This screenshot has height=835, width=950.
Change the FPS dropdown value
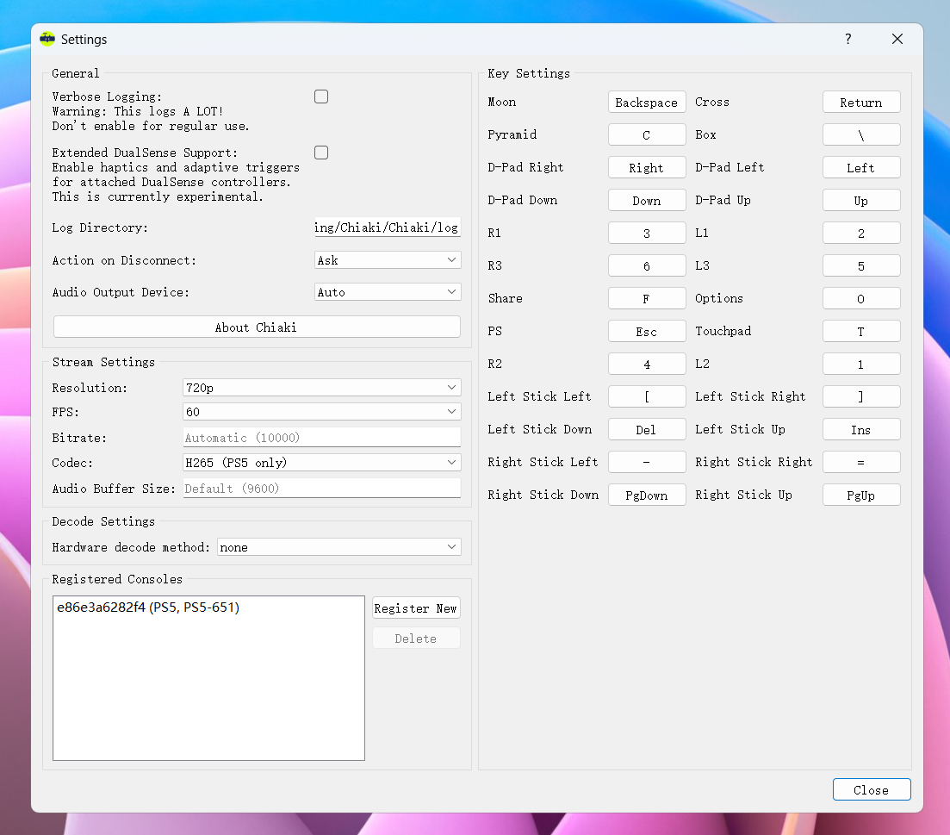(x=321, y=412)
